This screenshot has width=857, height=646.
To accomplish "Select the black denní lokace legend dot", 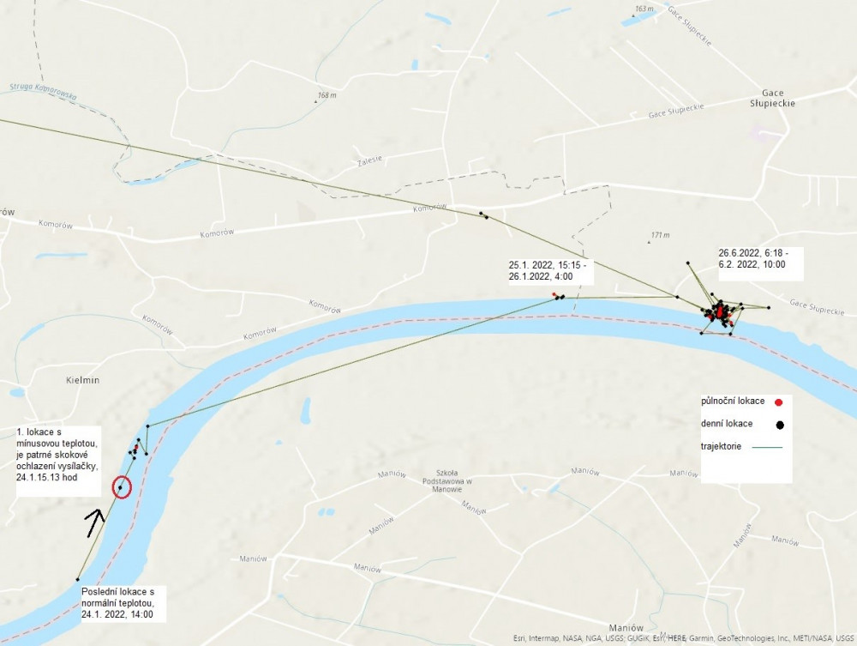I will click(780, 425).
